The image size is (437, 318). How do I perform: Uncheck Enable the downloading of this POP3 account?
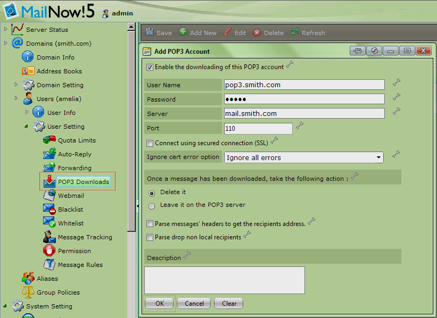[x=150, y=67]
